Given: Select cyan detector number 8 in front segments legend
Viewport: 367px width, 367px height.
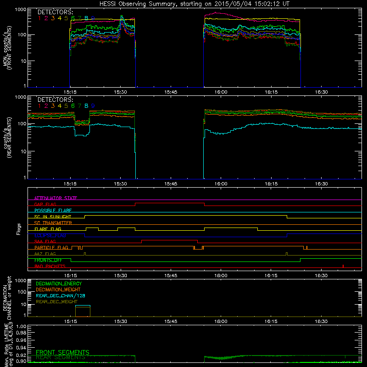Looking at the screenshot, I should pos(86,18).
